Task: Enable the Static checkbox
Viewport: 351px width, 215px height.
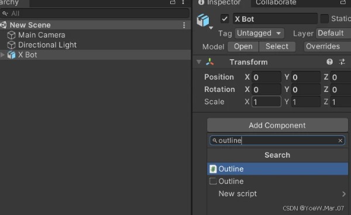Action: [324, 19]
